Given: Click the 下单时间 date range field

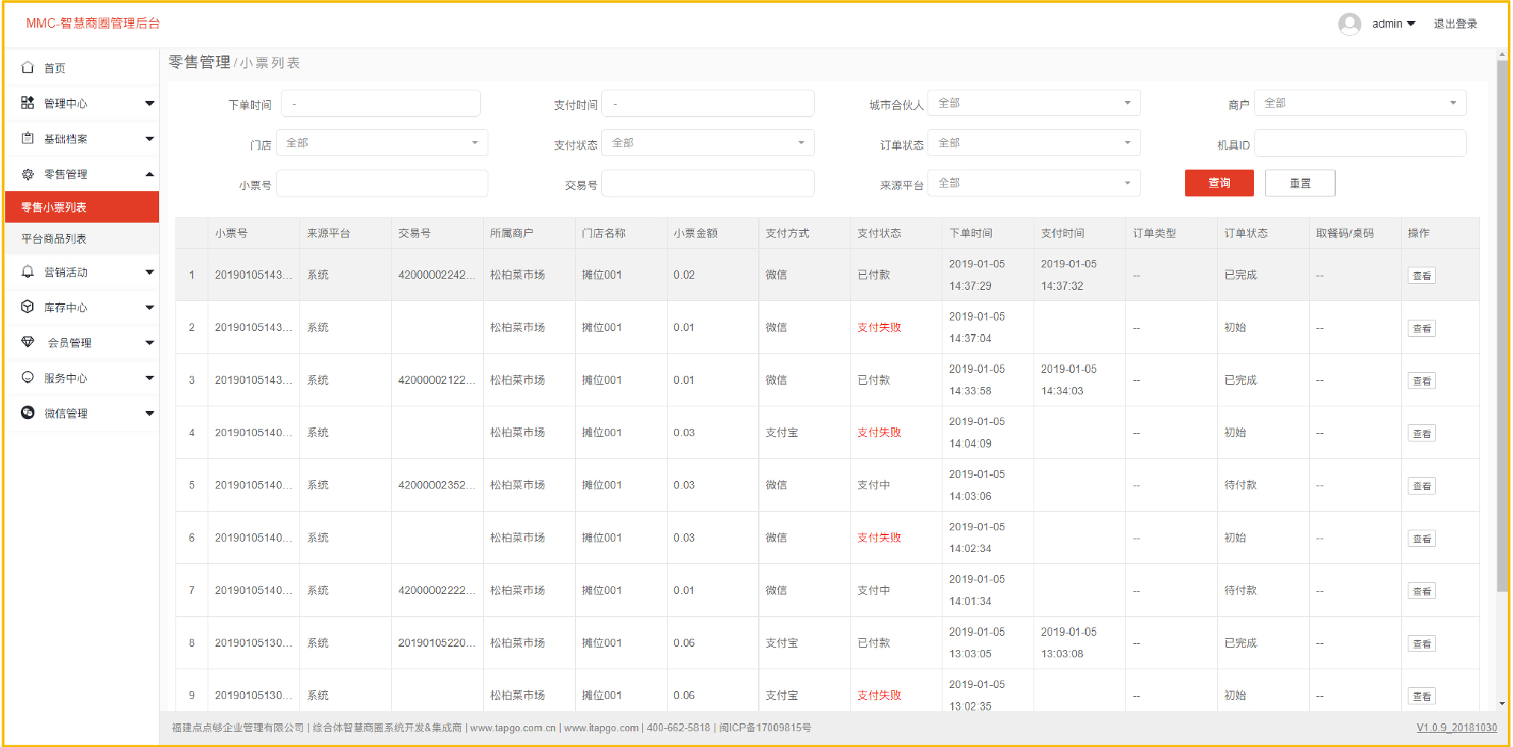Looking at the screenshot, I should pyautogui.click(x=380, y=103).
